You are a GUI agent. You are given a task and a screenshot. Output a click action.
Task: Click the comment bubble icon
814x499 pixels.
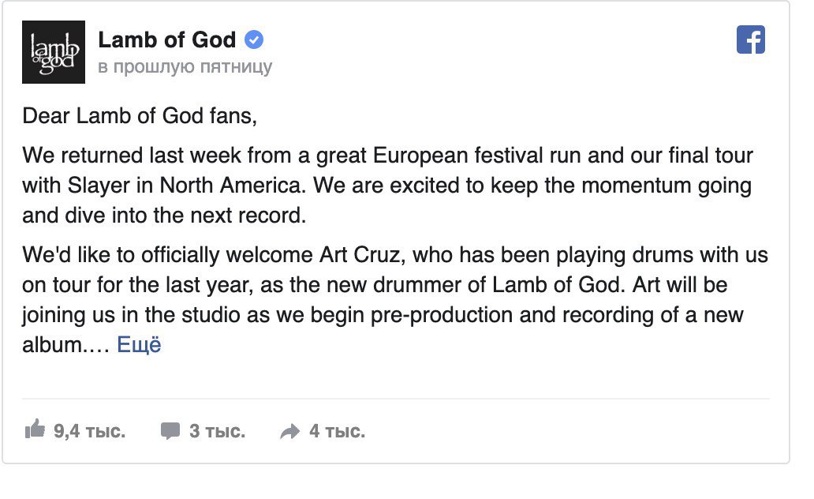pyautogui.click(x=170, y=431)
